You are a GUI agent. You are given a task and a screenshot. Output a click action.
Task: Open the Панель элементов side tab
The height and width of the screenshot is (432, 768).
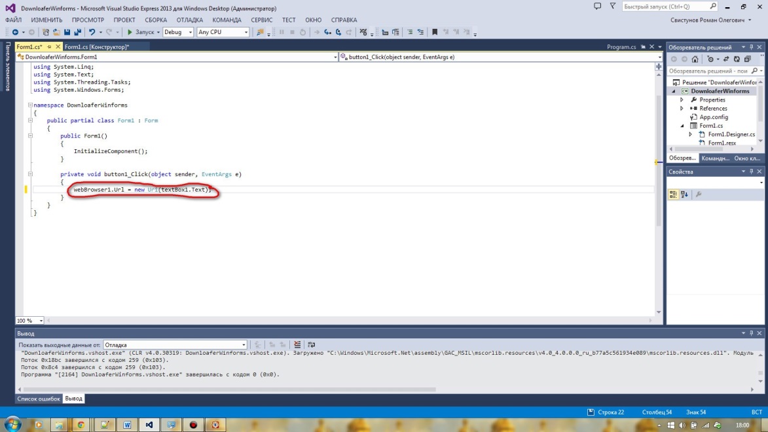7,67
